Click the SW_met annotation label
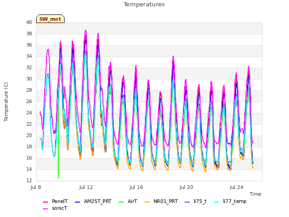The height and width of the screenshot is (217, 289). tap(50, 19)
